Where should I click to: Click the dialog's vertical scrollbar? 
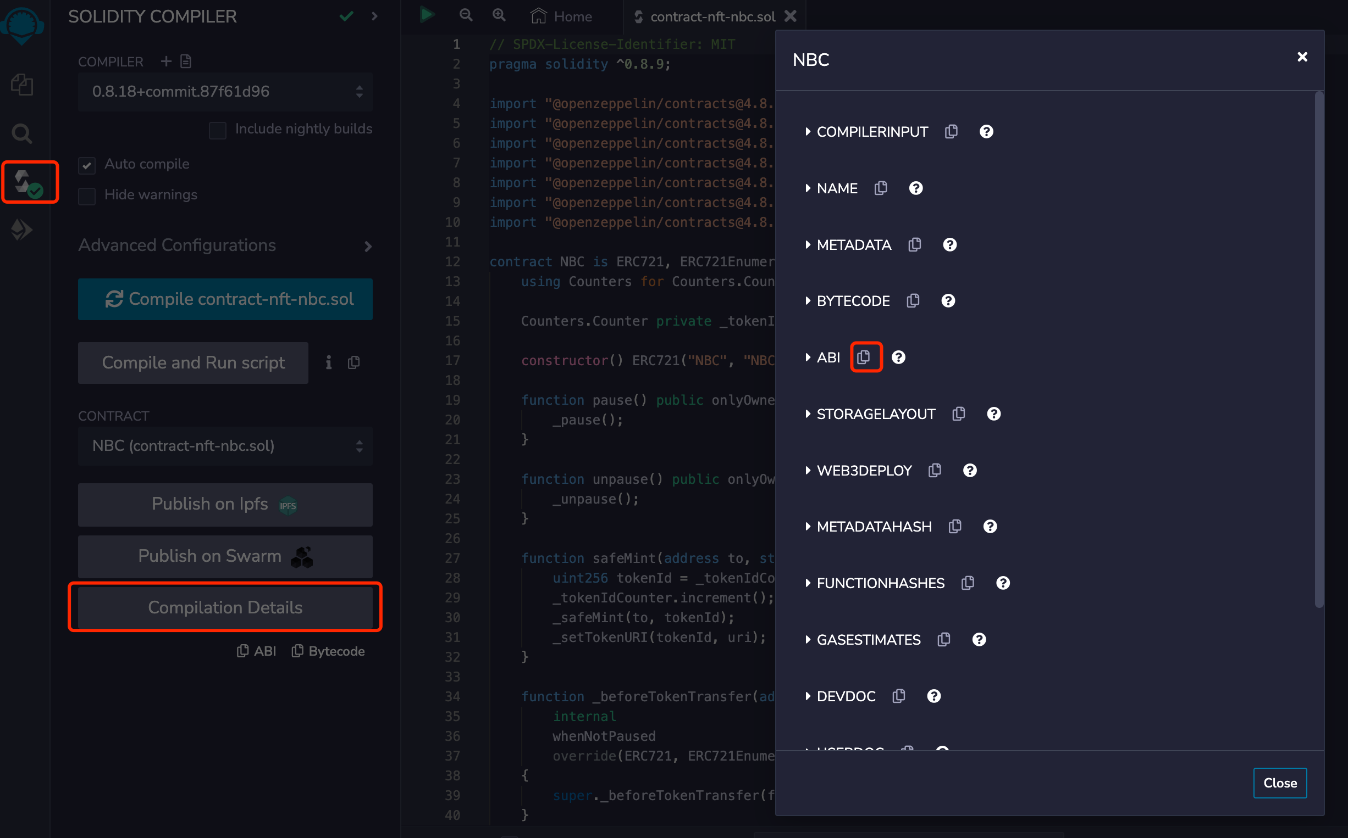pyautogui.click(x=1319, y=349)
